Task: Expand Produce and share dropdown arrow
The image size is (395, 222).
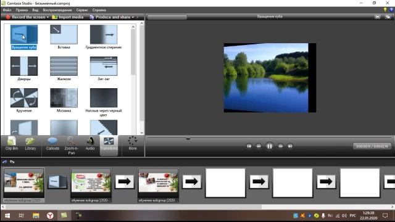Action: pyautogui.click(x=133, y=17)
